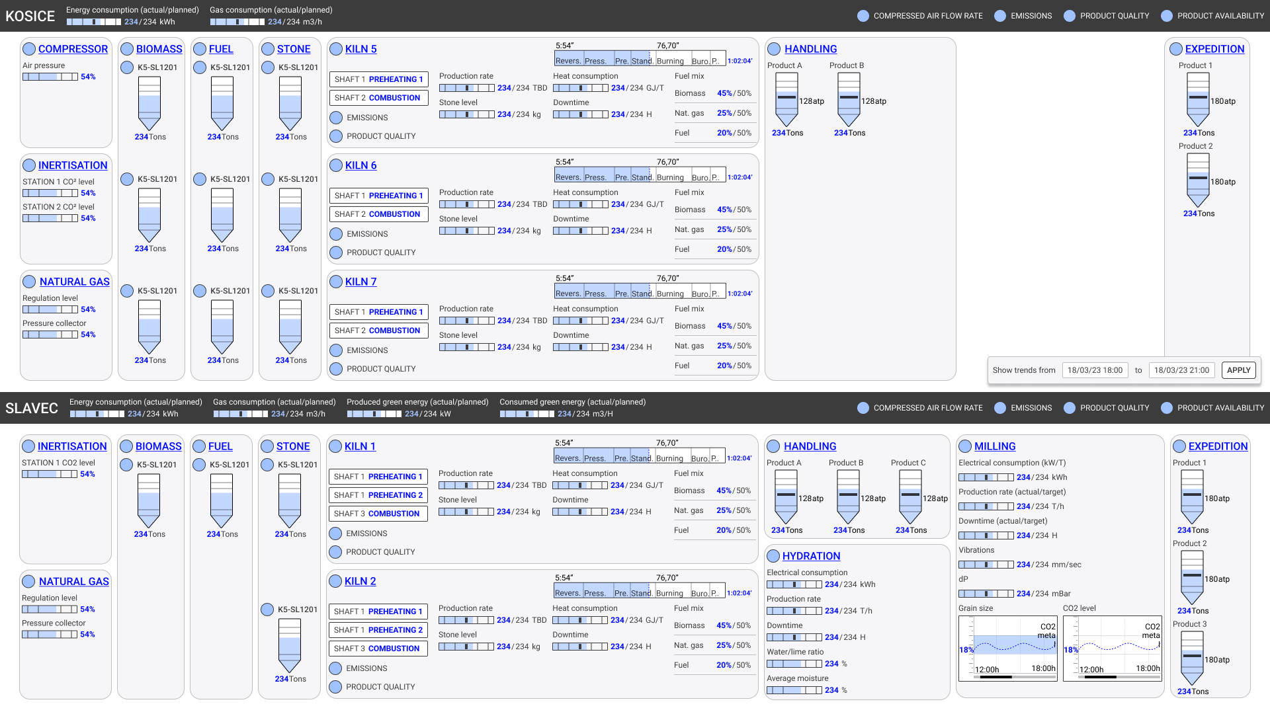Click the STATION 1 CO2 level progress bar
Image resolution: width=1270 pixels, height=714 pixels.
50,473
